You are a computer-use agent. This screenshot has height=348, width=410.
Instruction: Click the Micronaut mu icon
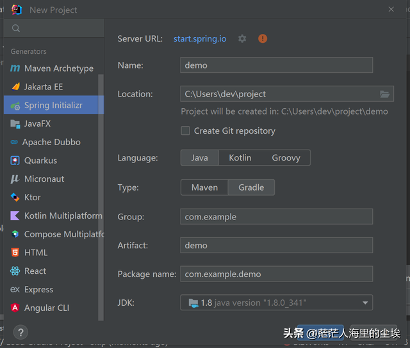point(15,179)
